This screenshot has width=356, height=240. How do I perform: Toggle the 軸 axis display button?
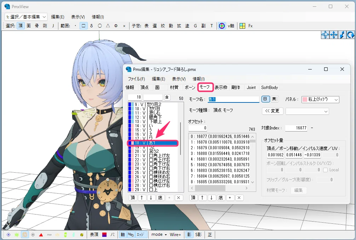point(122,235)
